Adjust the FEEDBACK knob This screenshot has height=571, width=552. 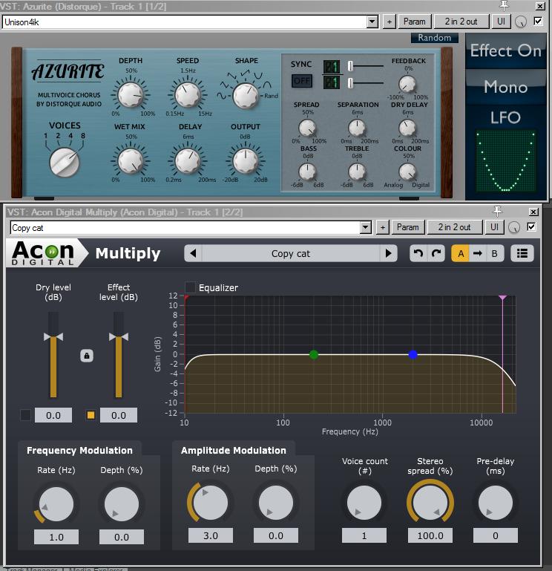407,84
